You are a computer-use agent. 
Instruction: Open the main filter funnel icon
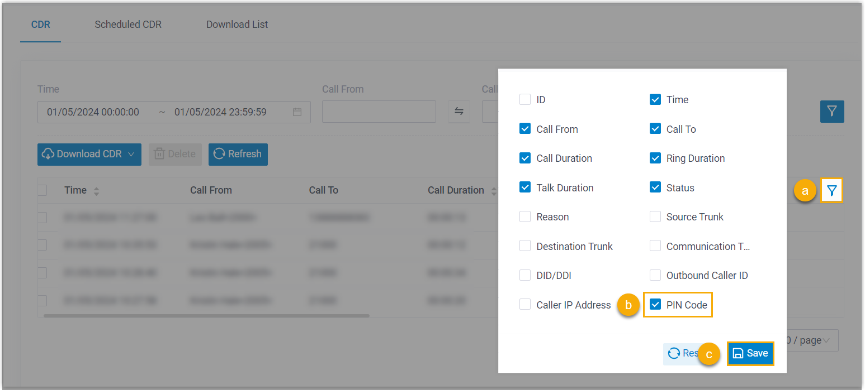[x=831, y=112]
